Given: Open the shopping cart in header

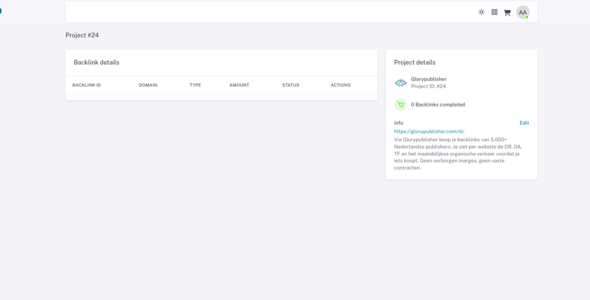Looking at the screenshot, I should coord(507,13).
